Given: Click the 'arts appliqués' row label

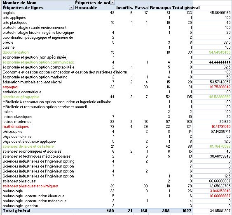Looking at the screenshot, I should pyautogui.click(x=14, y=18).
